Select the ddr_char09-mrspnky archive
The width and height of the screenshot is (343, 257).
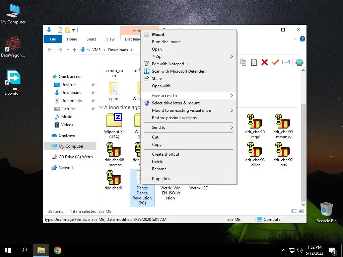(x=283, y=127)
